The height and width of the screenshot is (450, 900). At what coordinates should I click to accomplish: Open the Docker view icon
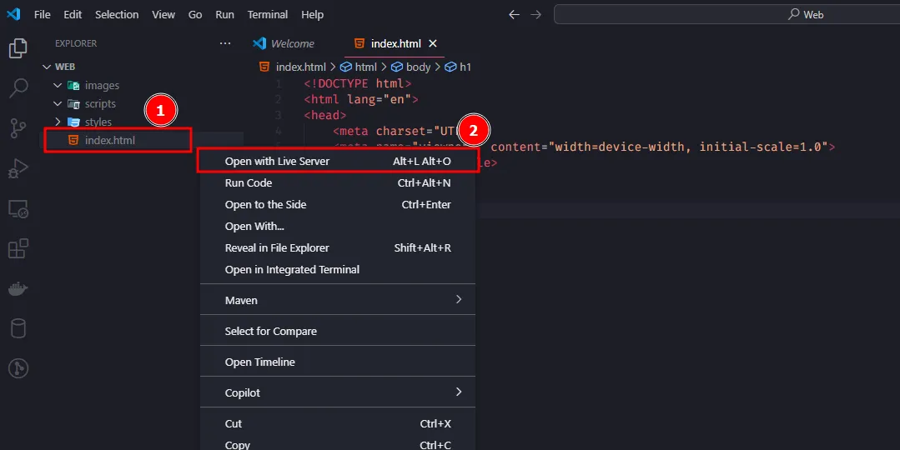[x=18, y=288]
